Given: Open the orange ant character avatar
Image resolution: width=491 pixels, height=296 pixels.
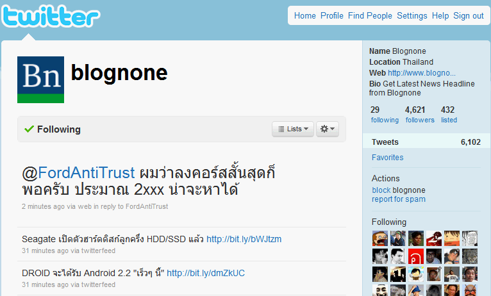Looking at the screenshot, I should (470, 290).
